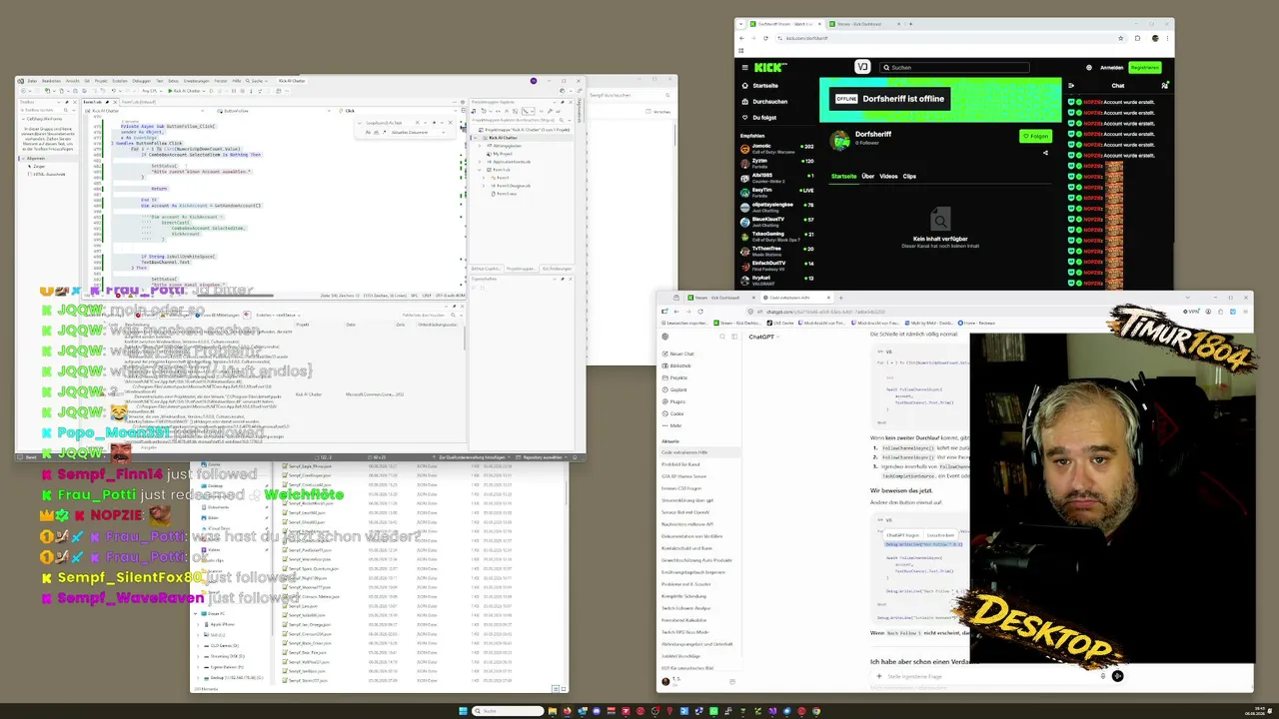Open the tab search dropdown in Kick browser
This screenshot has height=719, width=1279.
coord(740,24)
